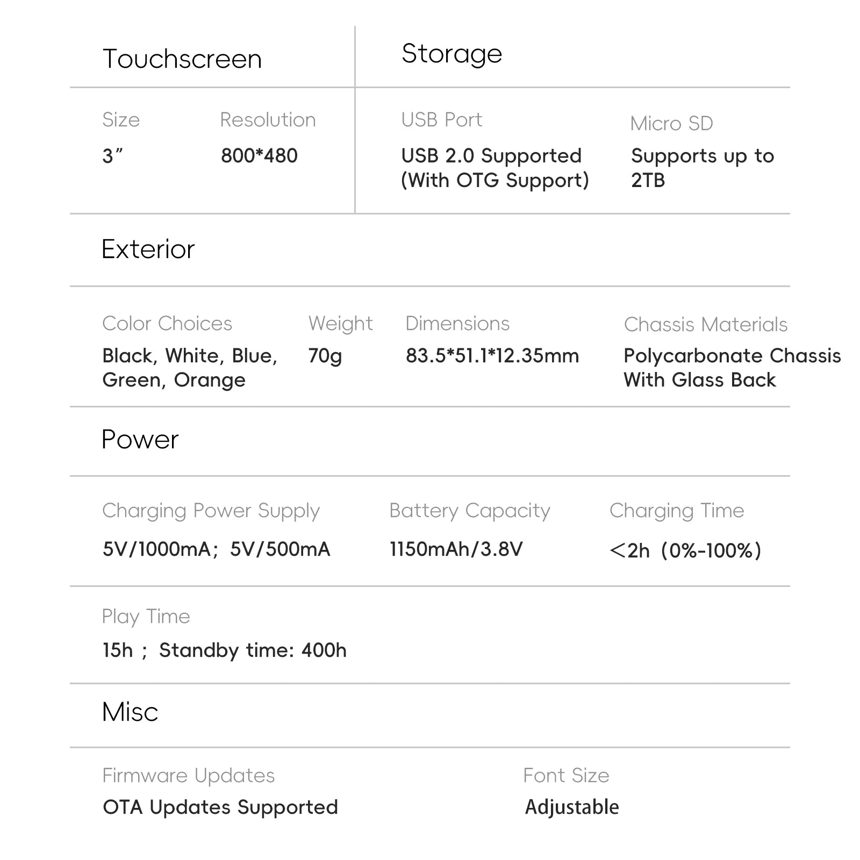This screenshot has width=860, height=860.
Task: Click the USB Port label
Action: (441, 120)
